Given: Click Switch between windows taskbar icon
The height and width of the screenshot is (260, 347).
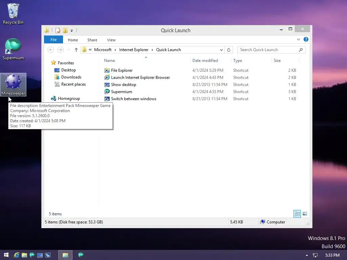Looking at the screenshot, I should pyautogui.click(x=48, y=255).
